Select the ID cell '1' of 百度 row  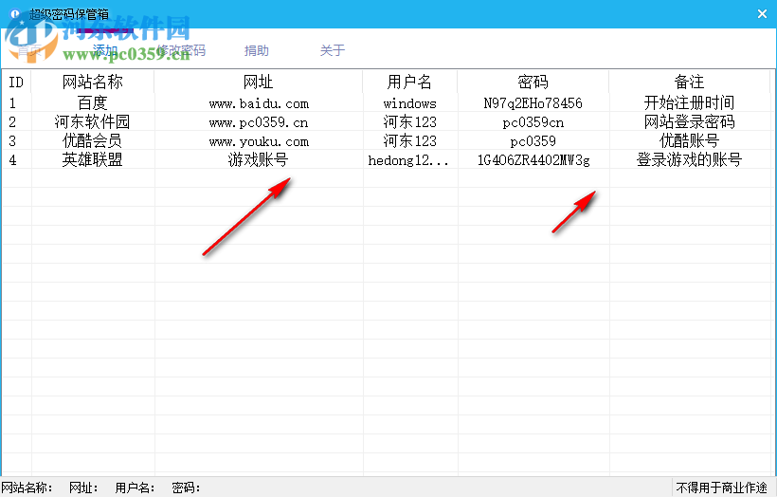click(16, 103)
